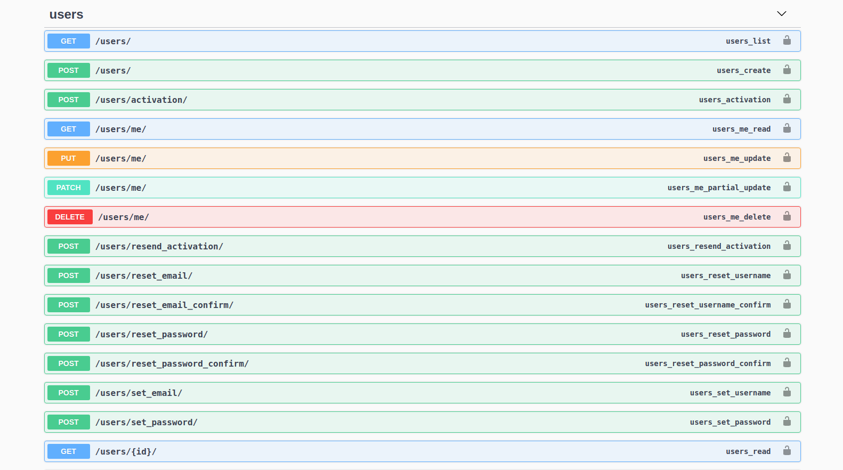This screenshot has width=843, height=470.
Task: Click the "users_list" operation ID
Action: [748, 41]
